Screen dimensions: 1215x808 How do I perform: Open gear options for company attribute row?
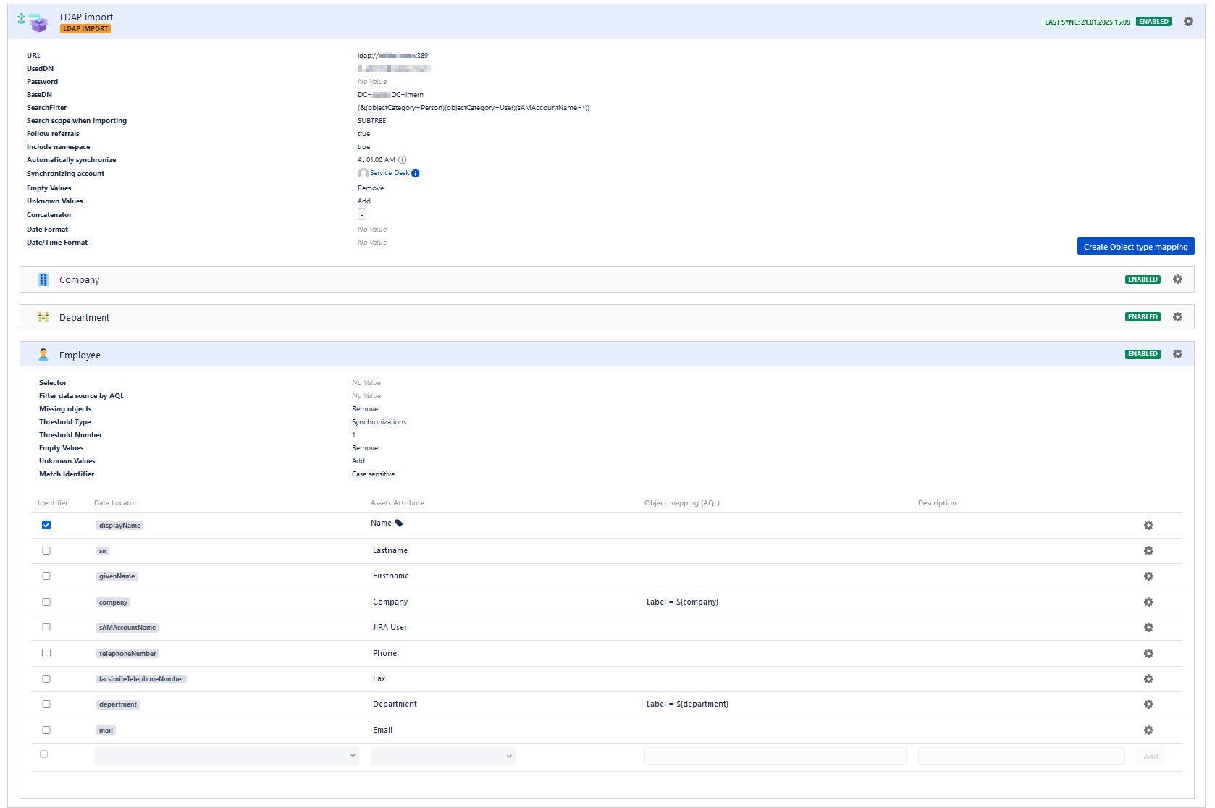pos(1148,602)
